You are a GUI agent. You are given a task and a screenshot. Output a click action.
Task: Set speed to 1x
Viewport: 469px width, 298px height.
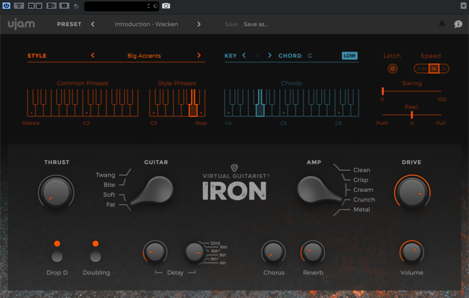coord(434,69)
